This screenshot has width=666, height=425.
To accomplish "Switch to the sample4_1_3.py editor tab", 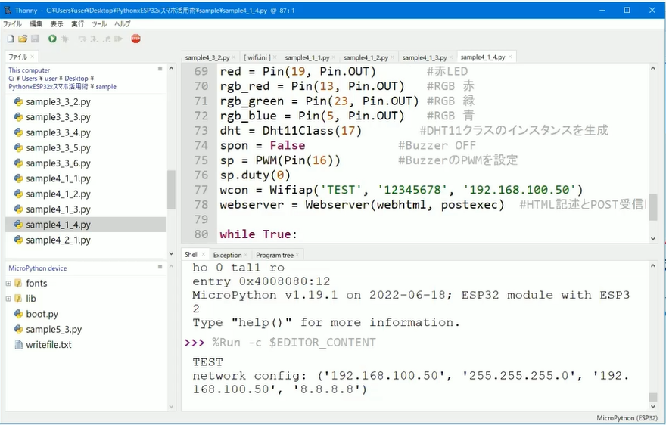I will pos(424,57).
